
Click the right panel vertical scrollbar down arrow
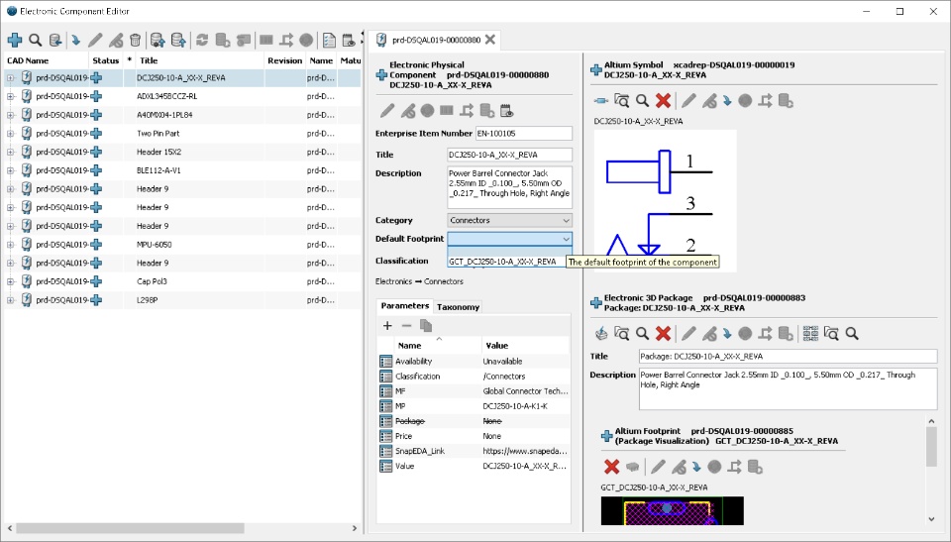click(931, 519)
